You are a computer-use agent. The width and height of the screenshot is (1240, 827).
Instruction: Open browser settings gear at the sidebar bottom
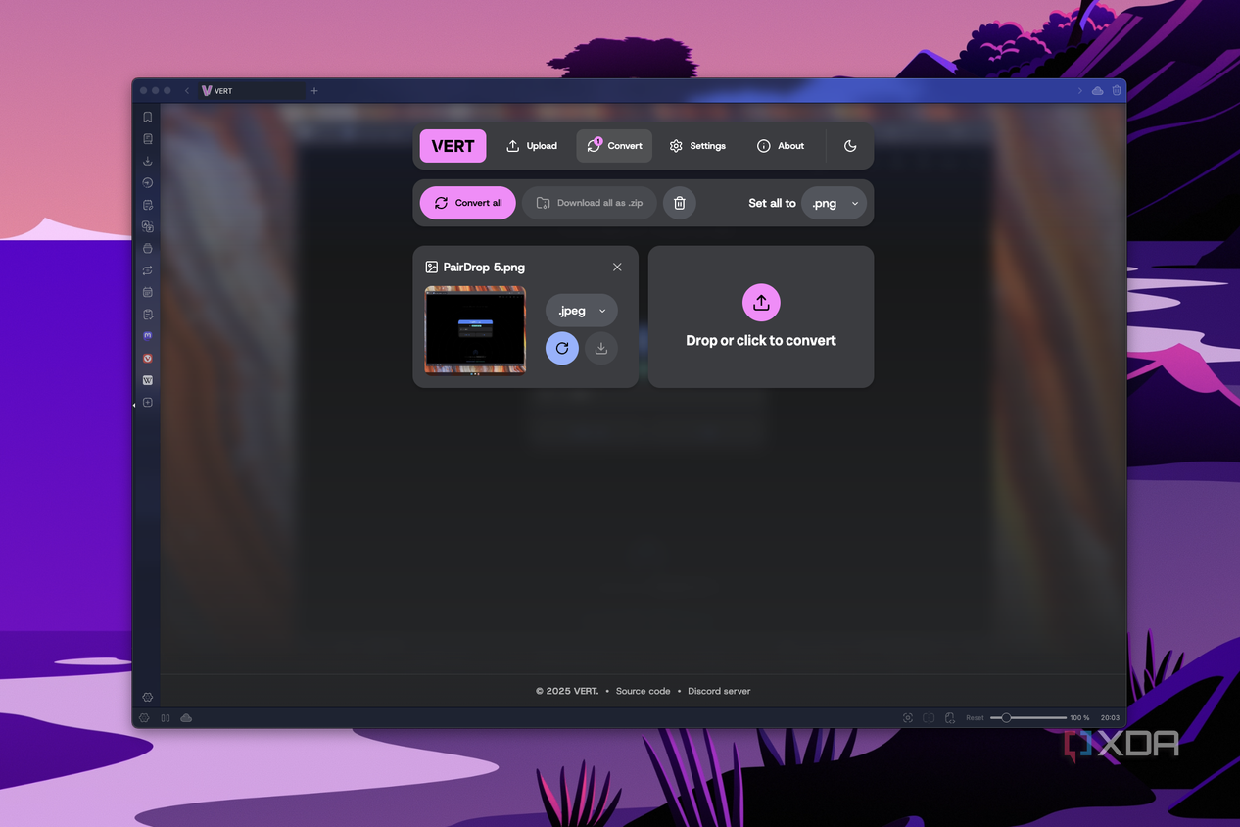(x=148, y=697)
